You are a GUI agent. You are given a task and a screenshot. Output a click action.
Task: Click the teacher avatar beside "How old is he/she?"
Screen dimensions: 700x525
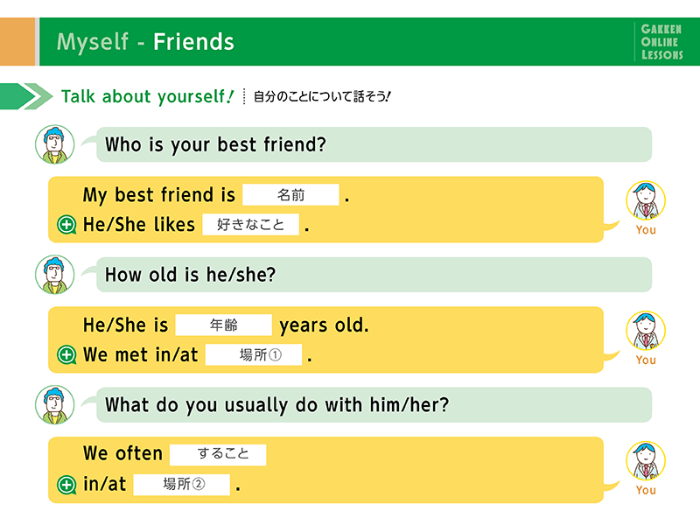[x=54, y=275]
